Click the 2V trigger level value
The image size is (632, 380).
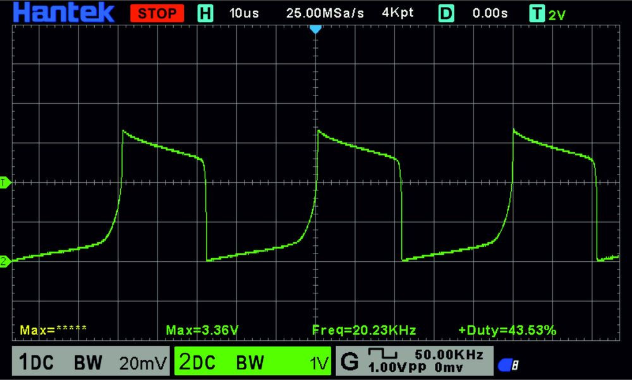click(557, 15)
